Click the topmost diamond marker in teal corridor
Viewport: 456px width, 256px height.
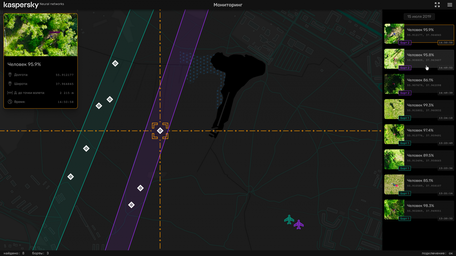pyautogui.click(x=115, y=63)
